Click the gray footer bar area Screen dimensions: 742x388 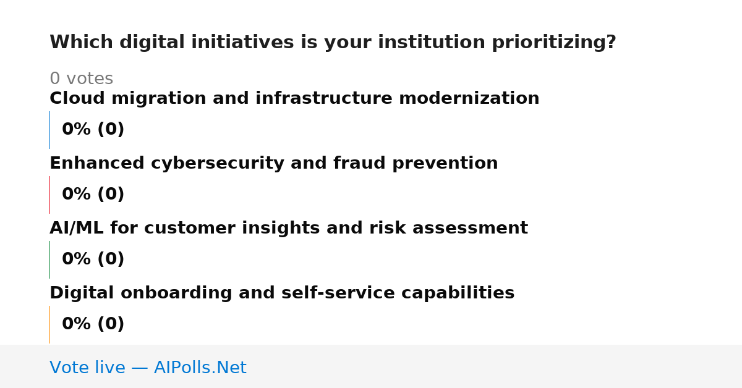coord(371,366)
